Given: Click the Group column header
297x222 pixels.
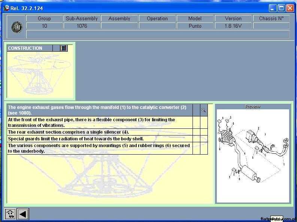Looking at the screenshot, I should 45,18.
